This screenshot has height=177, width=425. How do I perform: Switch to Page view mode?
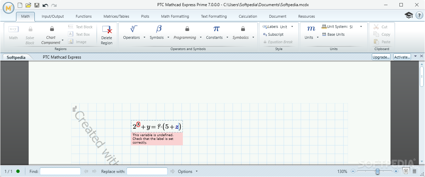(x=406, y=171)
